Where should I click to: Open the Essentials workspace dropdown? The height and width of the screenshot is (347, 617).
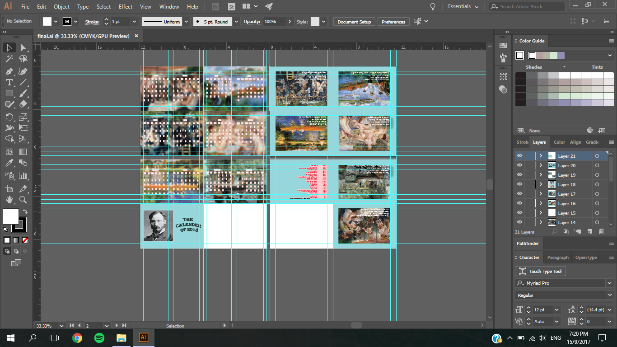click(x=463, y=7)
